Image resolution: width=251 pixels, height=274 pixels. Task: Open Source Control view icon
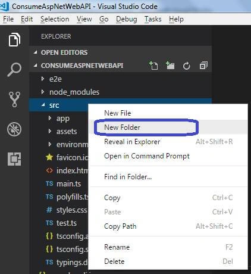click(14, 99)
